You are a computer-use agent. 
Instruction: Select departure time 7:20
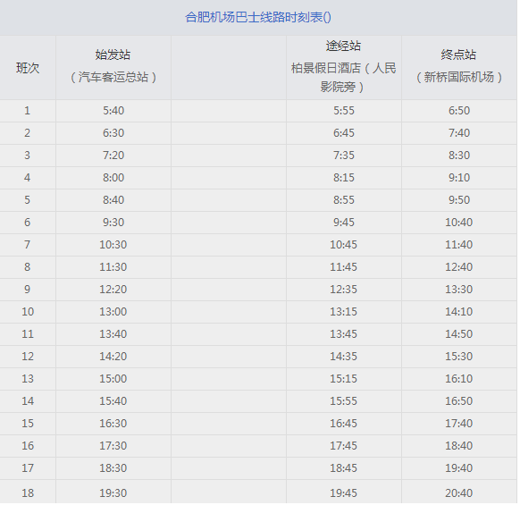[x=113, y=156]
